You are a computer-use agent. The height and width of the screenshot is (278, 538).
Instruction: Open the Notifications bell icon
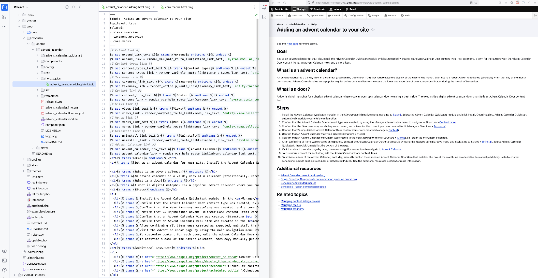coord(264,7)
